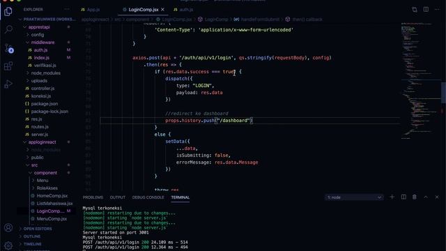This screenshot has width=446, height=251.
Task: Split the terminal panel
Action: coord(403,197)
